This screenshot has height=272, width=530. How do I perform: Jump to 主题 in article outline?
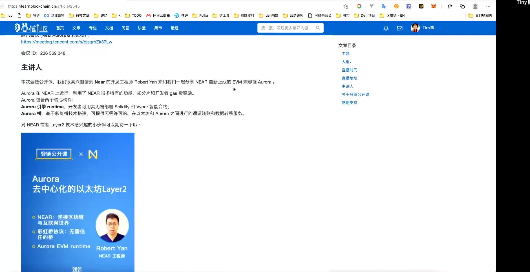[x=346, y=54]
